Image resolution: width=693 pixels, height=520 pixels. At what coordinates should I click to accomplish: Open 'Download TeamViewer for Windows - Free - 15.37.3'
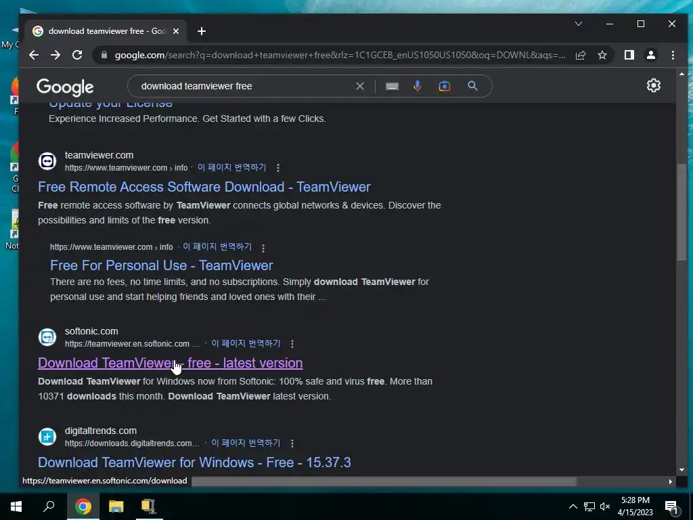(194, 462)
